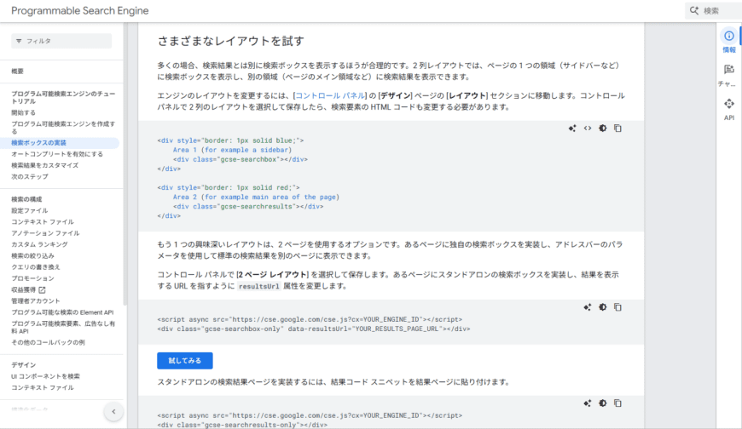Go to 次のステップ

[x=29, y=177]
